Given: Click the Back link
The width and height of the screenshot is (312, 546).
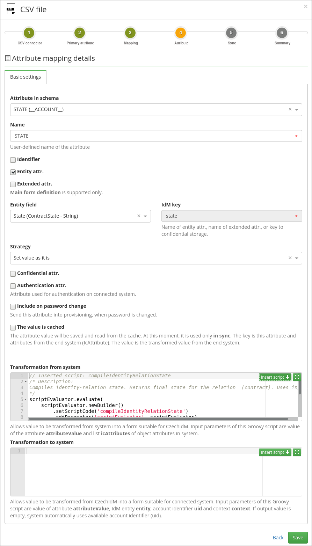Looking at the screenshot, I should [278, 538].
